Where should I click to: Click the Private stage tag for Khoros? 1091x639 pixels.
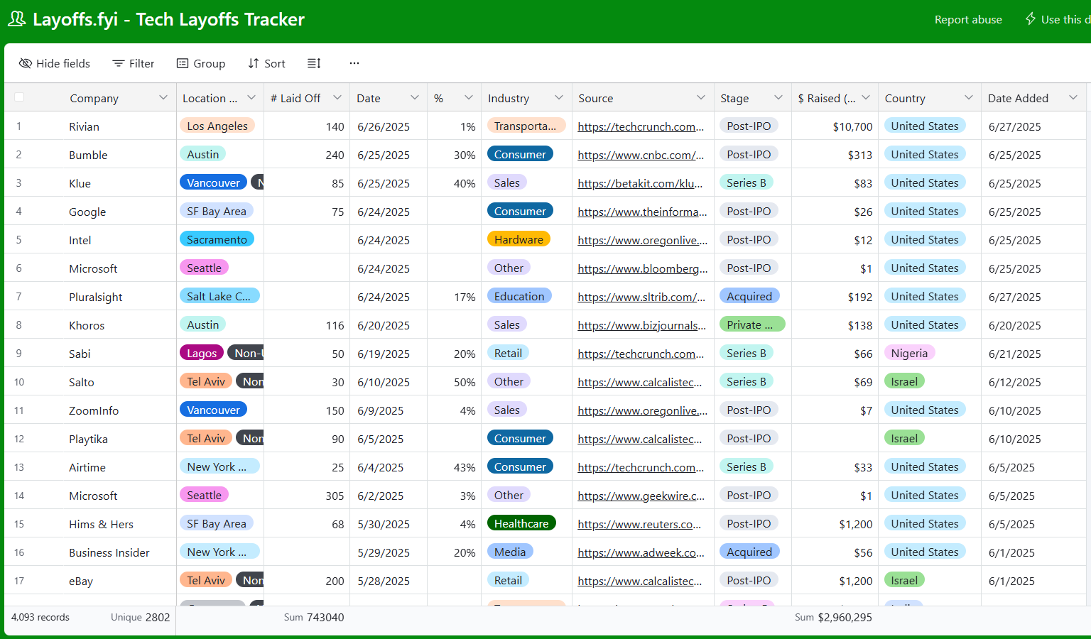752,324
